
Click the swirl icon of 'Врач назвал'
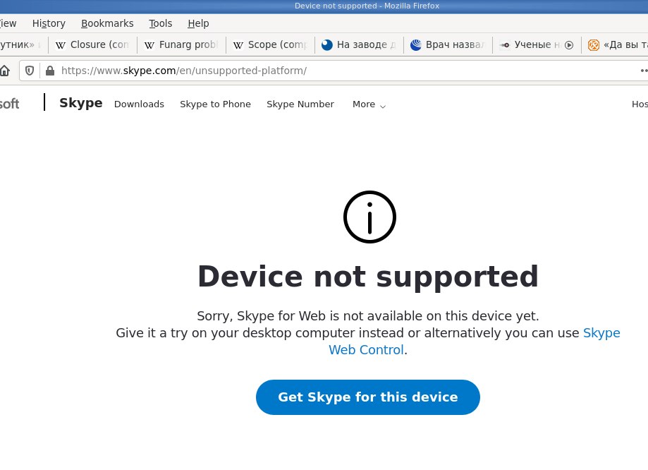click(x=416, y=44)
